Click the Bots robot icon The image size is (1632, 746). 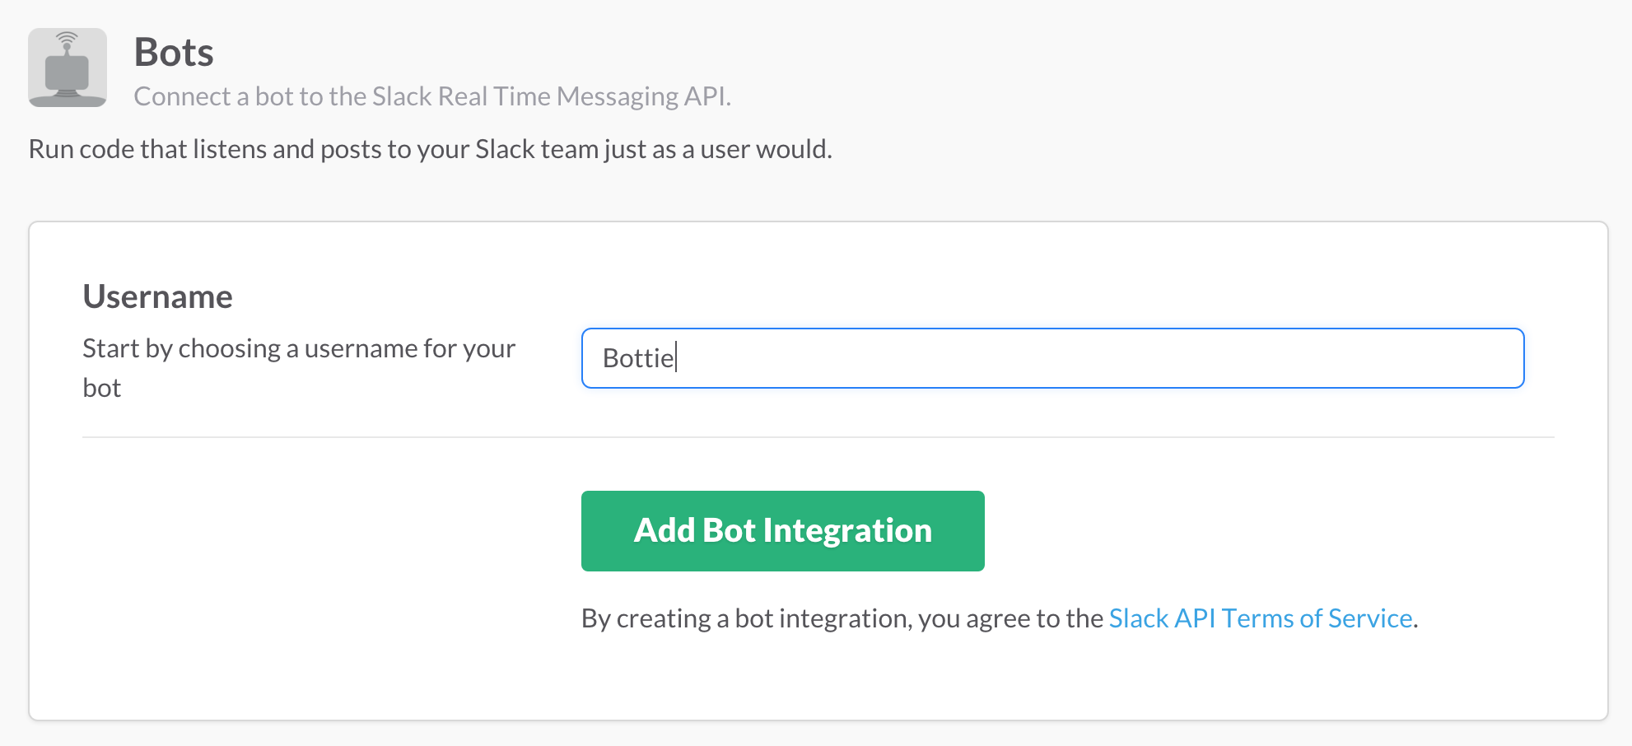[68, 68]
